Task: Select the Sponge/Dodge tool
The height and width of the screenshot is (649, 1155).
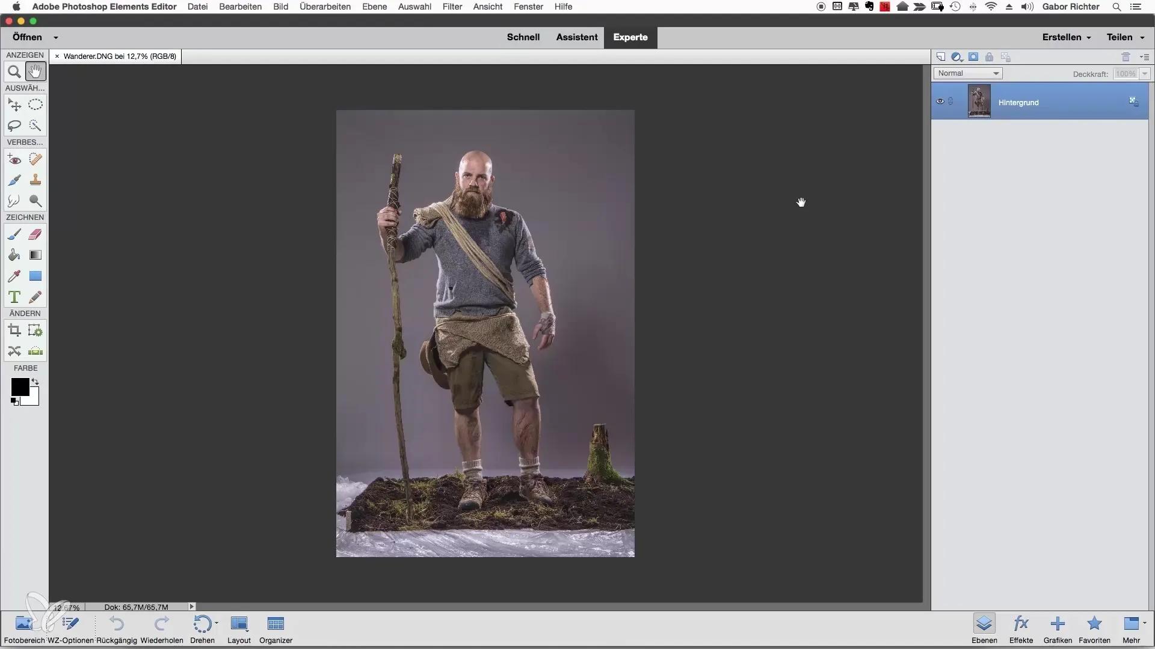Action: tap(35, 201)
